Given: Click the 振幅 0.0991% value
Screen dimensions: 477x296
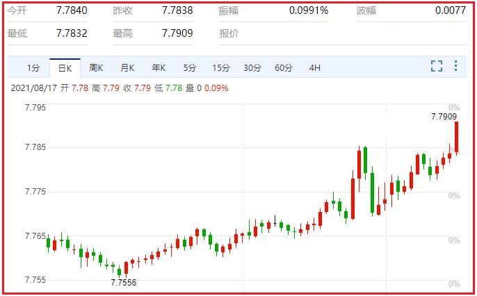Looking at the screenshot, I should pyautogui.click(x=309, y=10).
